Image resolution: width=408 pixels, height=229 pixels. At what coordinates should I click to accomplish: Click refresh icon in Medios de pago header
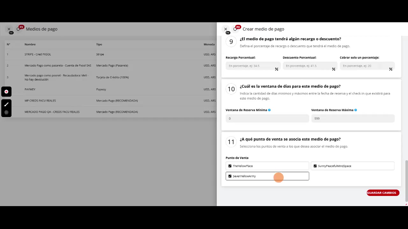18,29
